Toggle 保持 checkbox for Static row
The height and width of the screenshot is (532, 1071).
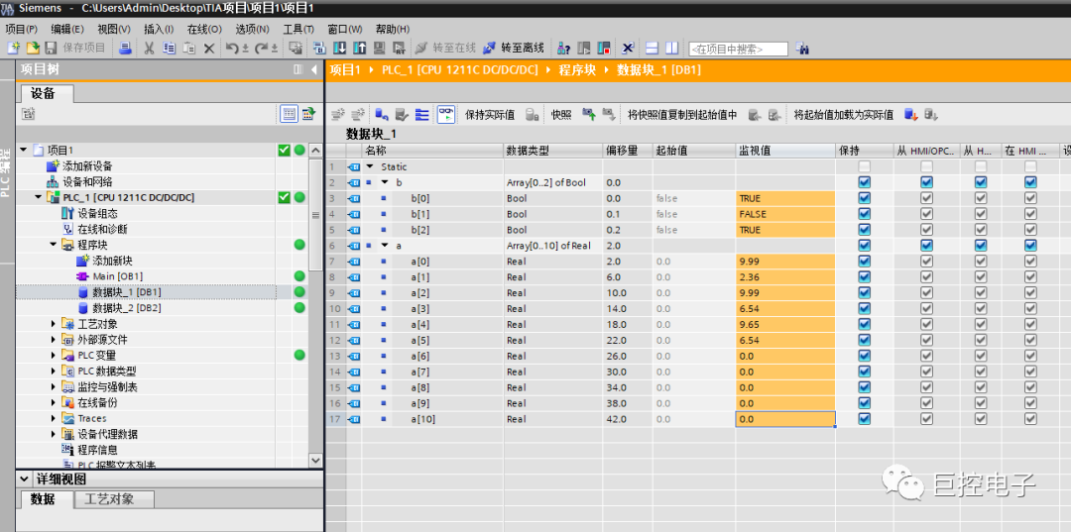point(865,166)
